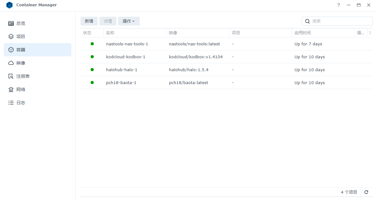Minimize the Container Manager window

point(348,5)
